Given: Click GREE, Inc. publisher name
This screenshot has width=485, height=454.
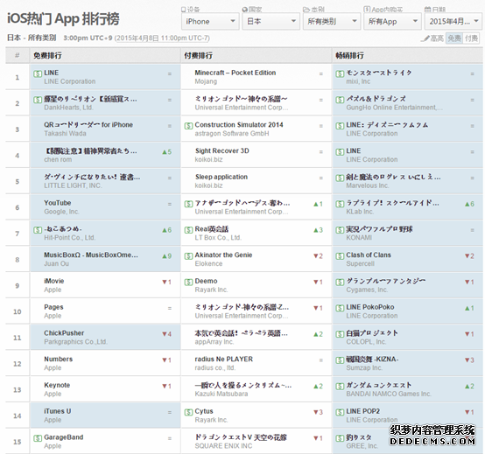Looking at the screenshot, I should click(x=362, y=446).
